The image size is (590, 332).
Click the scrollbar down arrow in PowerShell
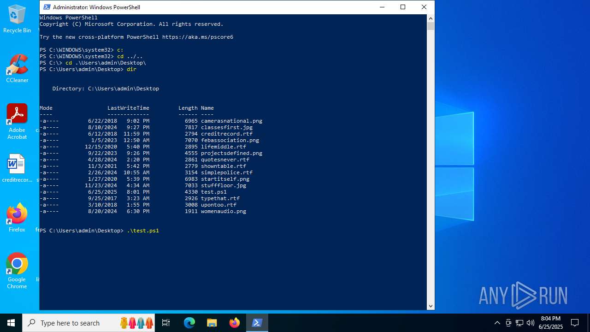pos(431,306)
